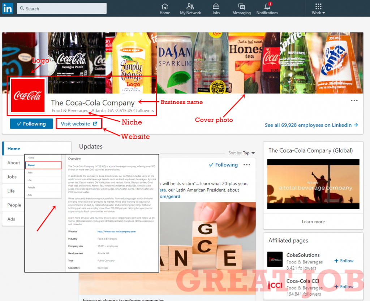See all 69,928 employees on LinkedIn

[311, 125]
